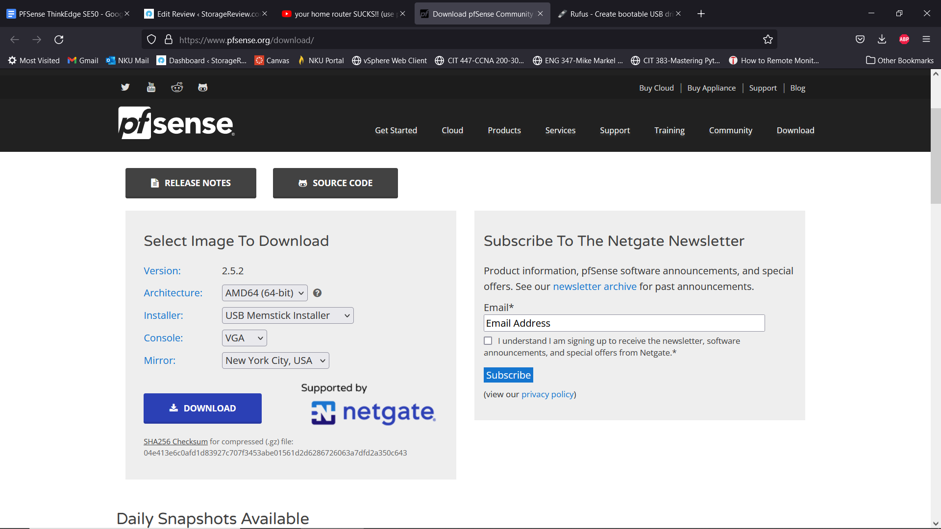Open the Firefox hamburger menu

click(x=926, y=40)
